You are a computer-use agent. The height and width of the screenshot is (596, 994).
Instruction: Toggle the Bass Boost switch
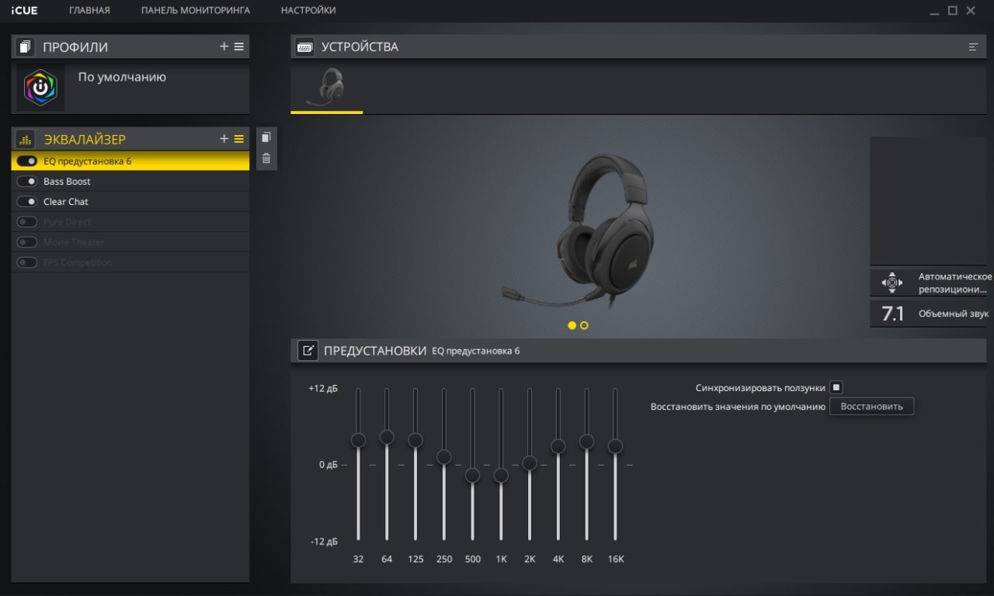27,182
